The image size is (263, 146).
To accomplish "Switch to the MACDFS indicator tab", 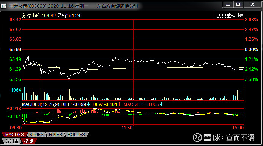I will (14, 134).
